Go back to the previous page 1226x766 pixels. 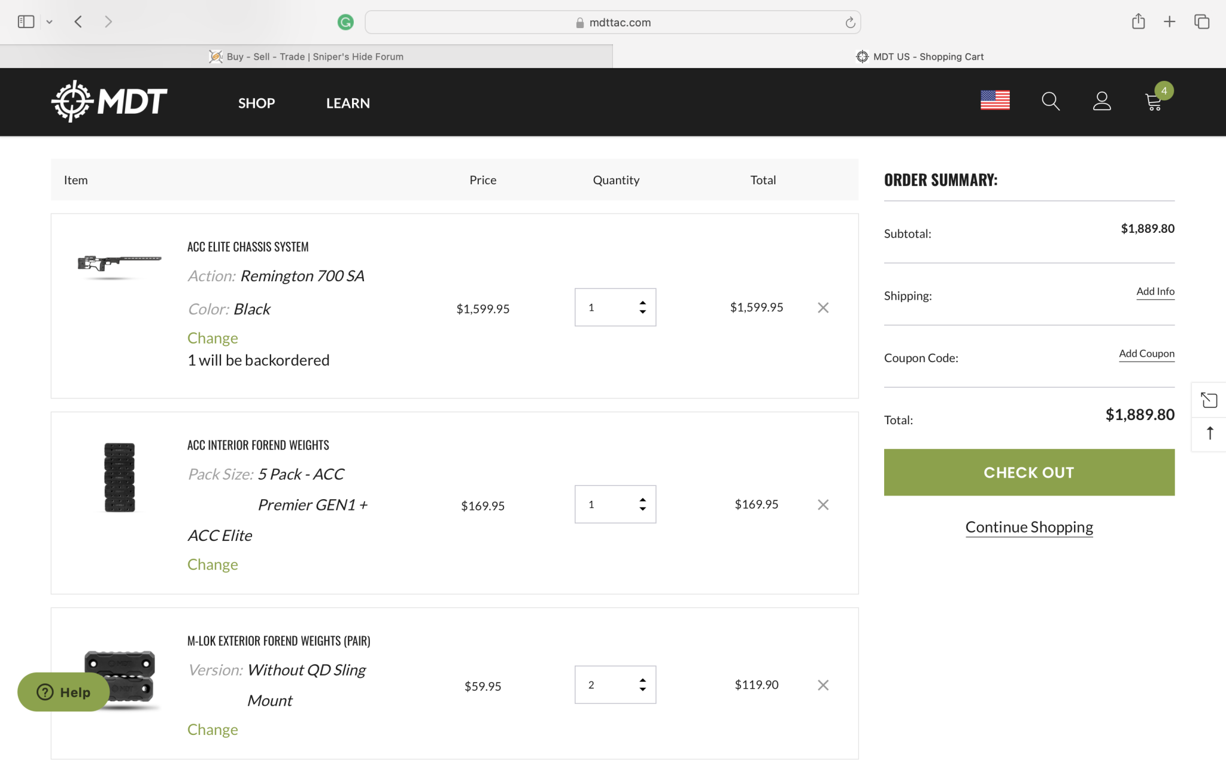(78, 22)
